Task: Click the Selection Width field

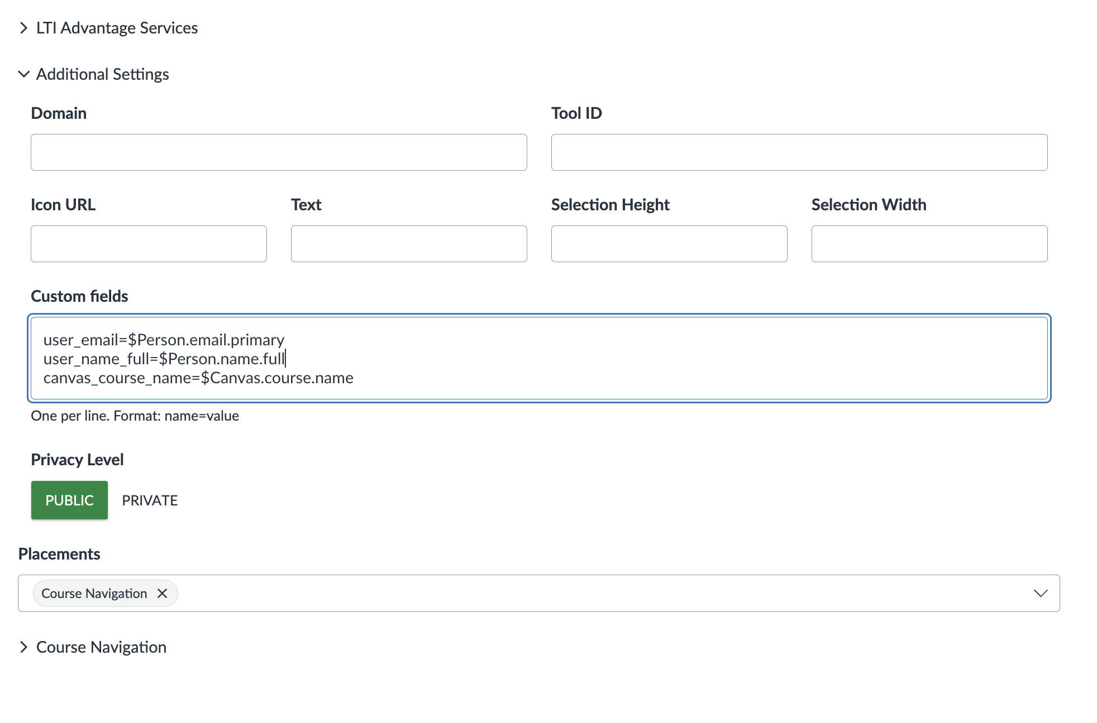Action: (929, 243)
